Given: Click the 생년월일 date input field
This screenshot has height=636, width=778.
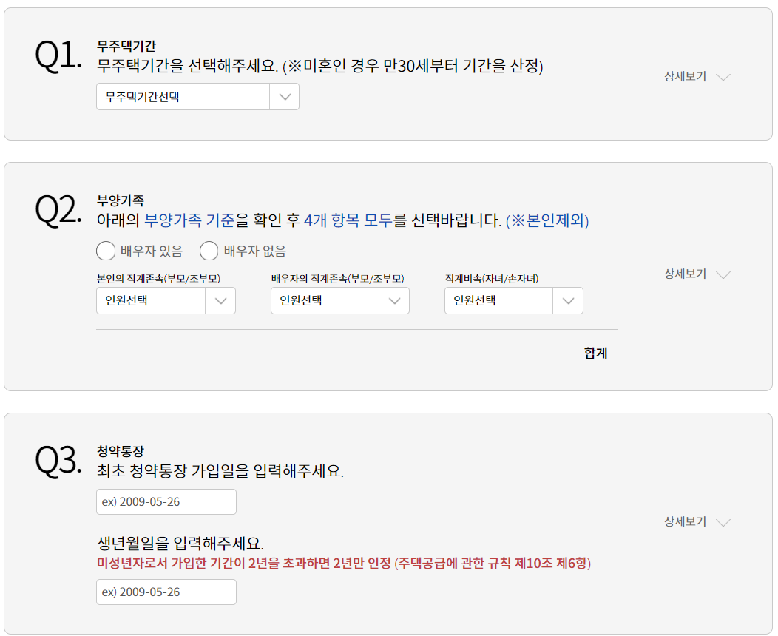Looking at the screenshot, I should click(x=166, y=592).
